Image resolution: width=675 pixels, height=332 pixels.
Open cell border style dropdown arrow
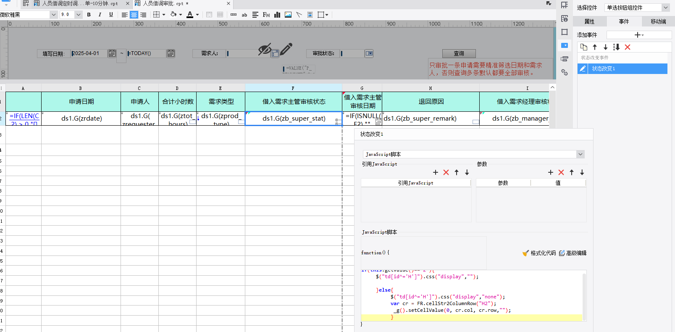(164, 15)
